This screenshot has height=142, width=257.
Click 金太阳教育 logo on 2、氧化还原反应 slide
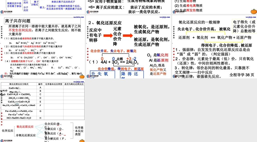coord(93,76)
